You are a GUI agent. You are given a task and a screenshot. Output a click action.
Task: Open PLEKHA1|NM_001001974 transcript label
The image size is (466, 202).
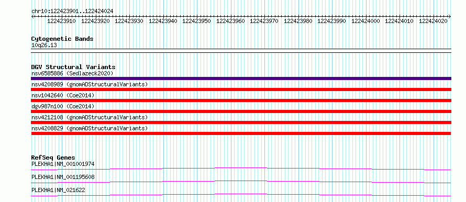pyautogui.click(x=63, y=164)
